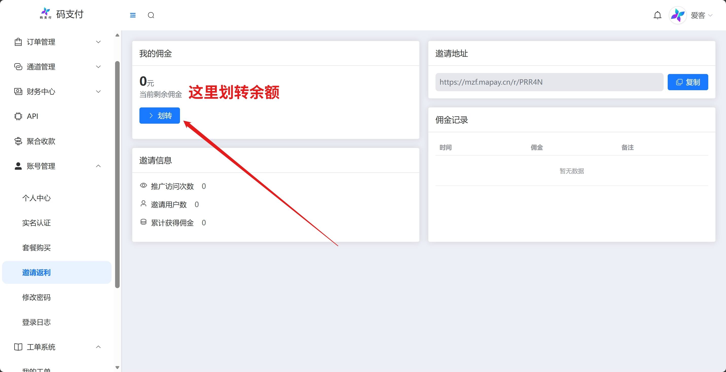Click the API chip icon
The image size is (726, 372).
(x=18, y=116)
